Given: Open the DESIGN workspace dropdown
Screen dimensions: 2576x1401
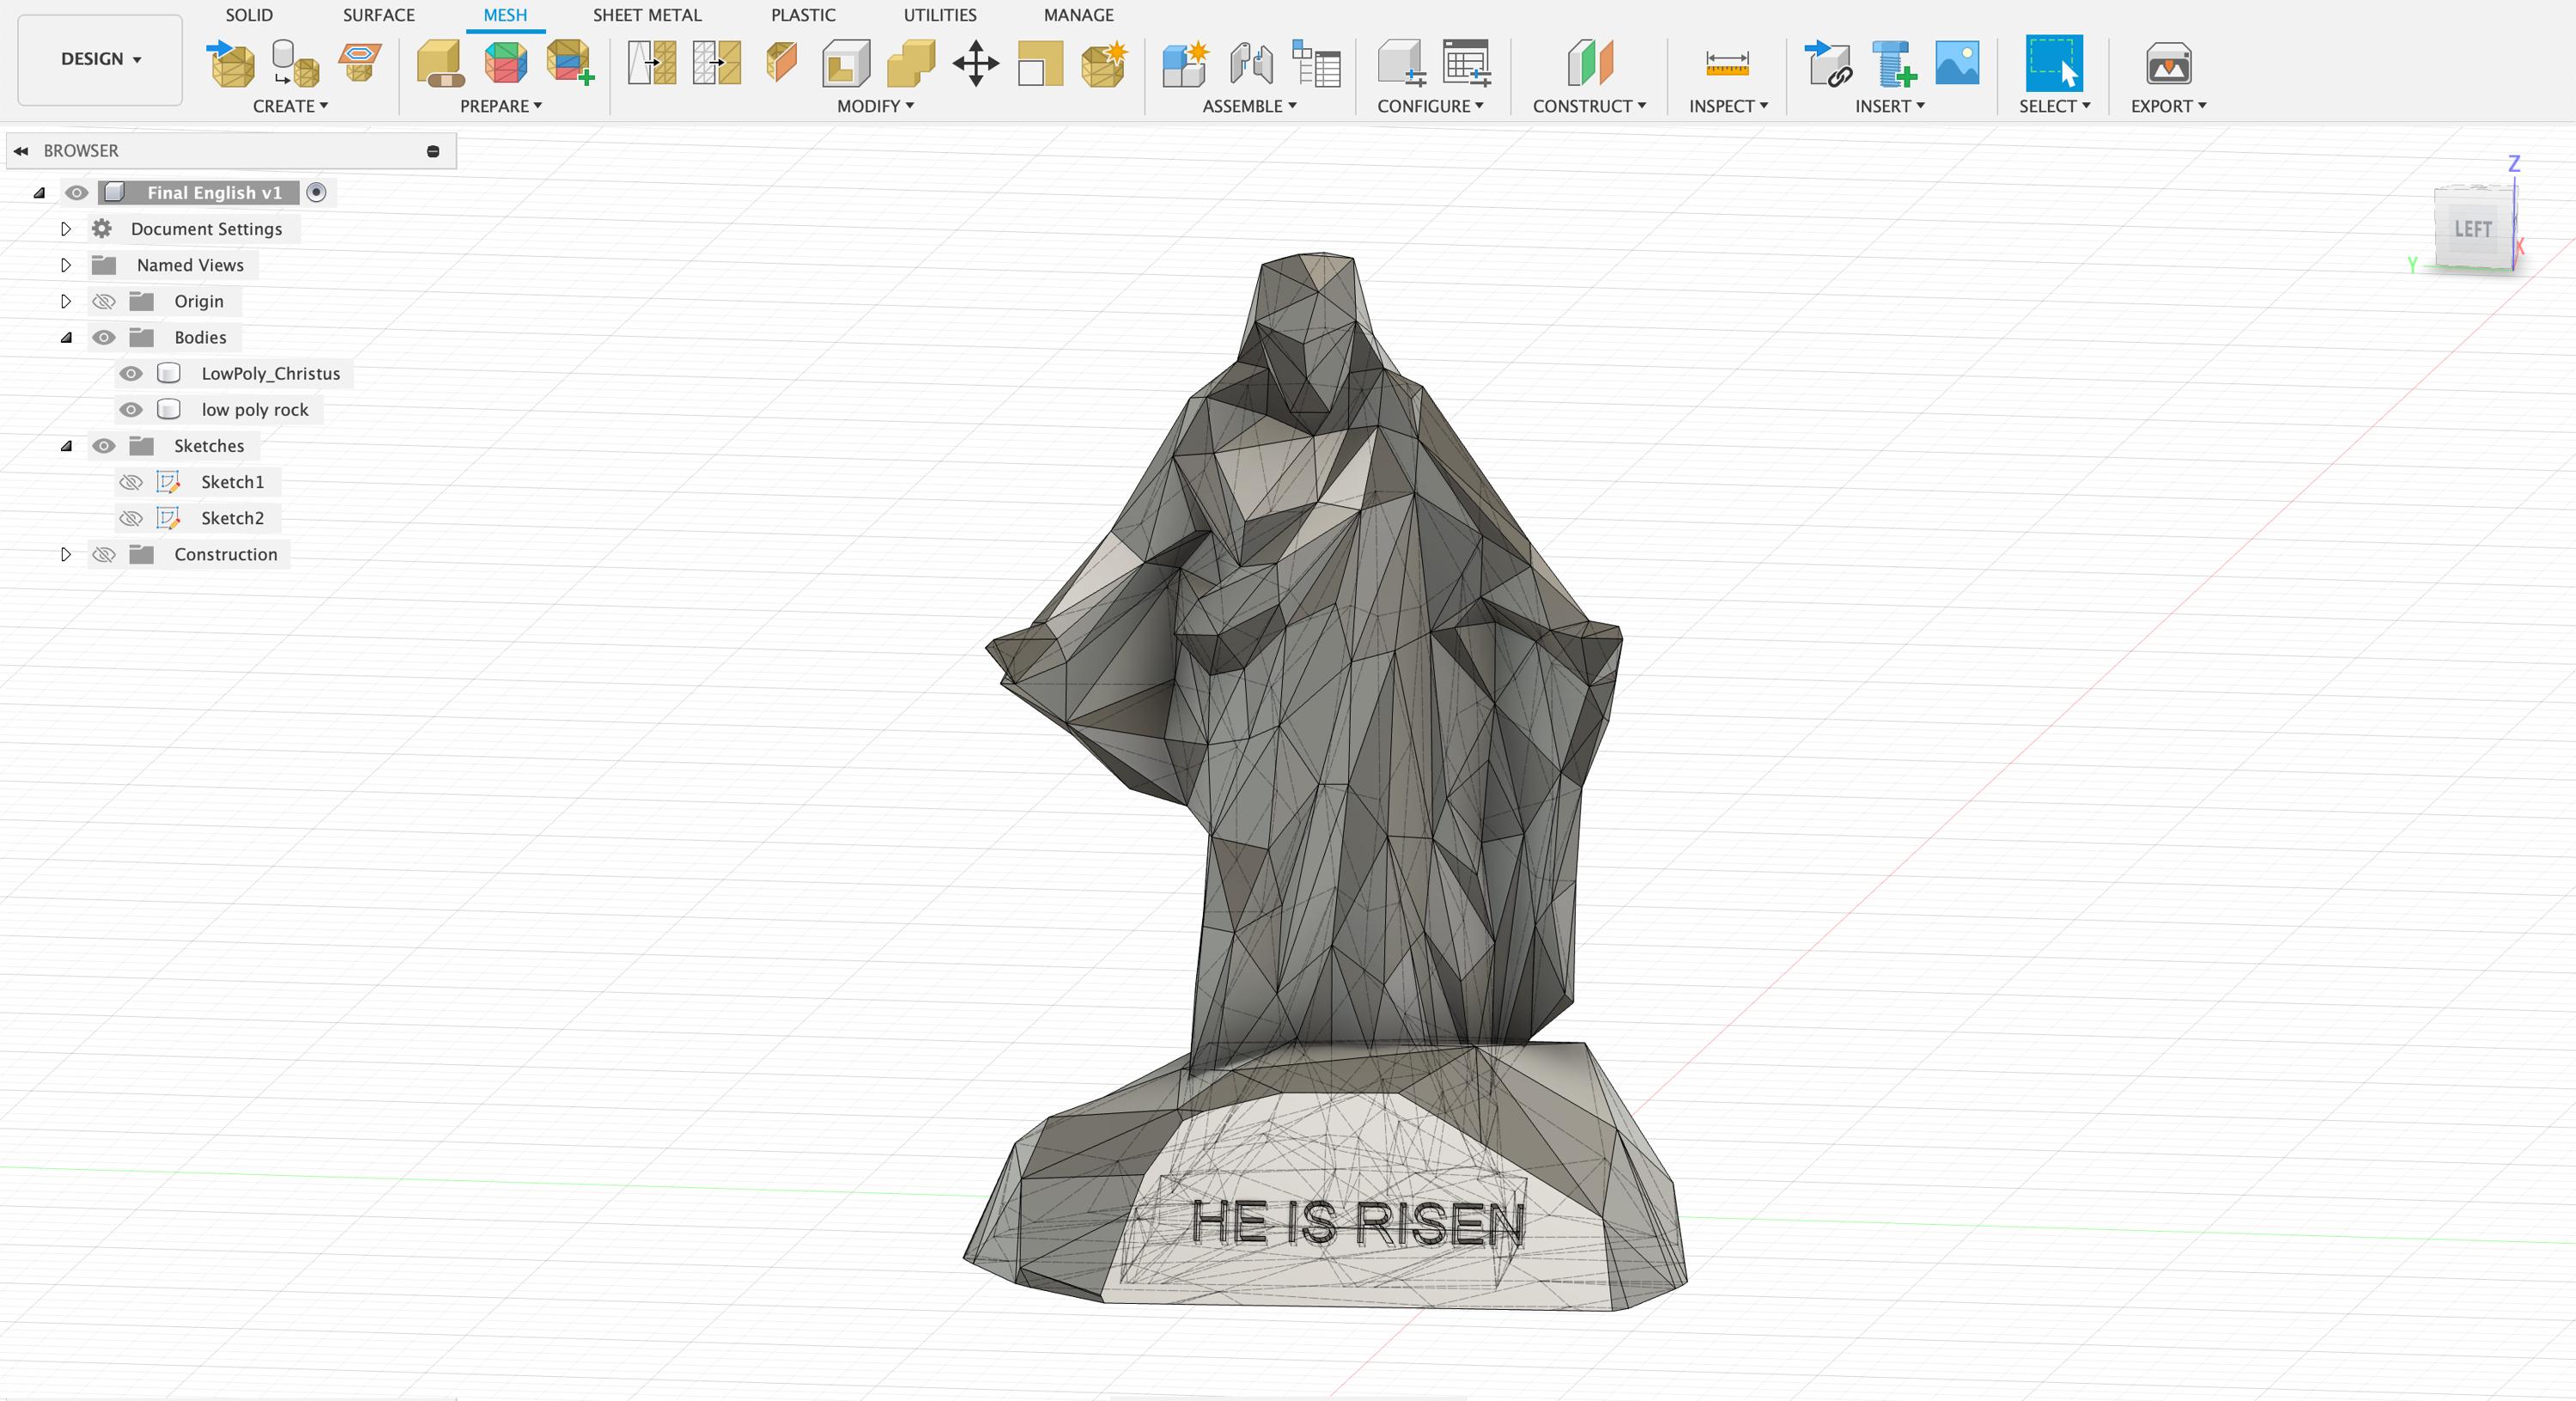Looking at the screenshot, I should [100, 59].
